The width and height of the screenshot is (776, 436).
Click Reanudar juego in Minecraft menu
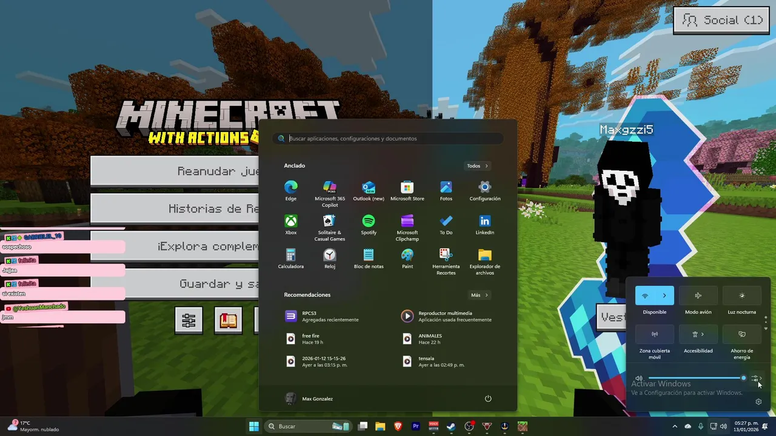[x=175, y=171]
